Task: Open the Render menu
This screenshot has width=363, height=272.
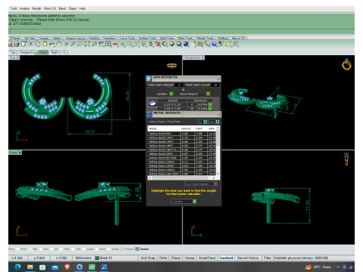Action: pos(36,8)
